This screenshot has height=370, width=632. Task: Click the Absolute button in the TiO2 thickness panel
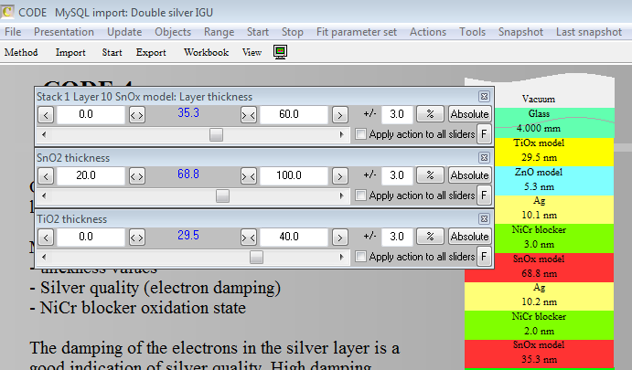pyautogui.click(x=469, y=237)
